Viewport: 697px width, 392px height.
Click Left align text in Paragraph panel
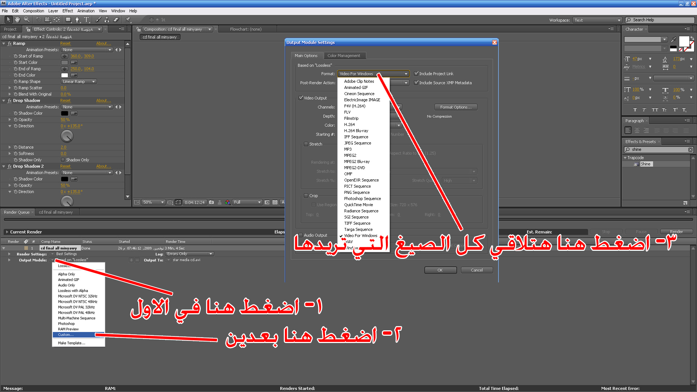tap(628, 130)
